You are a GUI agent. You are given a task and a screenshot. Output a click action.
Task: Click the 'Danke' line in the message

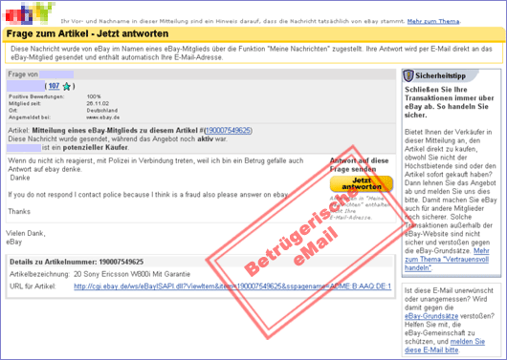[x=20, y=178]
